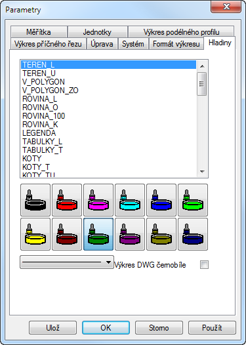Screen dimensions: 246x345
Task: Pick the olive paint bucket color
Action: [161, 234]
